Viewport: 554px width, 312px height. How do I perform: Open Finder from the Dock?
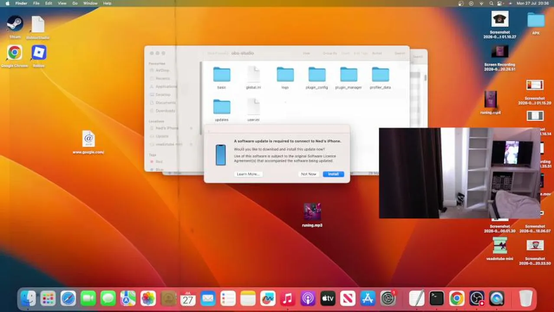pyautogui.click(x=28, y=298)
